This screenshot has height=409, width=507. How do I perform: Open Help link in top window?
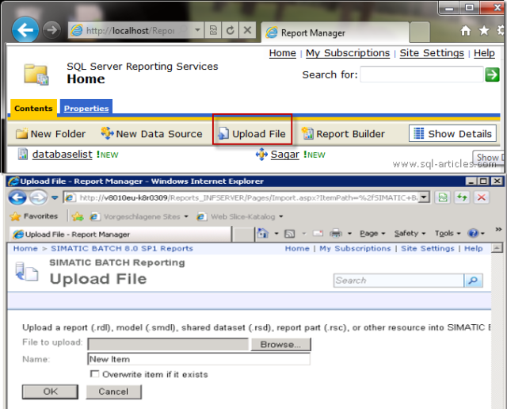tap(484, 53)
